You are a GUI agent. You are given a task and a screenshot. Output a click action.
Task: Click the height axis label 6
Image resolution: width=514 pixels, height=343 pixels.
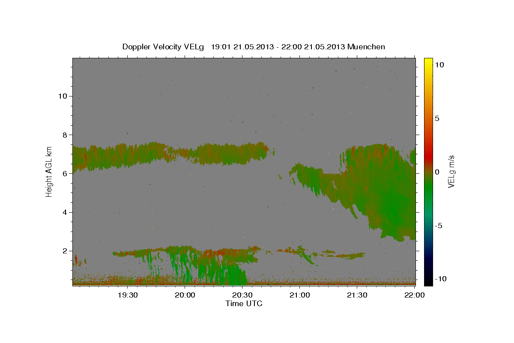click(x=64, y=173)
